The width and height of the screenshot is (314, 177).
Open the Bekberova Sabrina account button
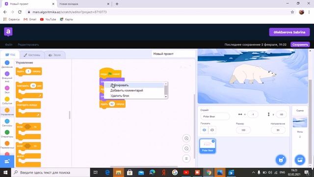(289, 32)
